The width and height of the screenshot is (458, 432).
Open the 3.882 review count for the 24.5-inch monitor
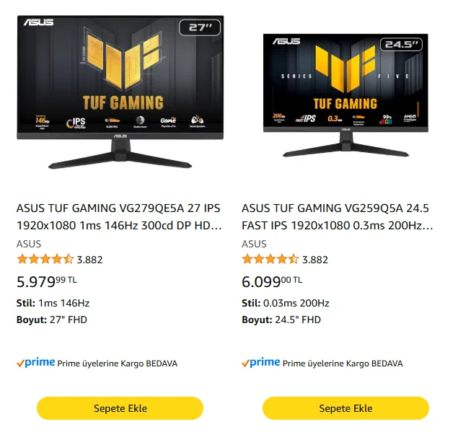click(315, 260)
